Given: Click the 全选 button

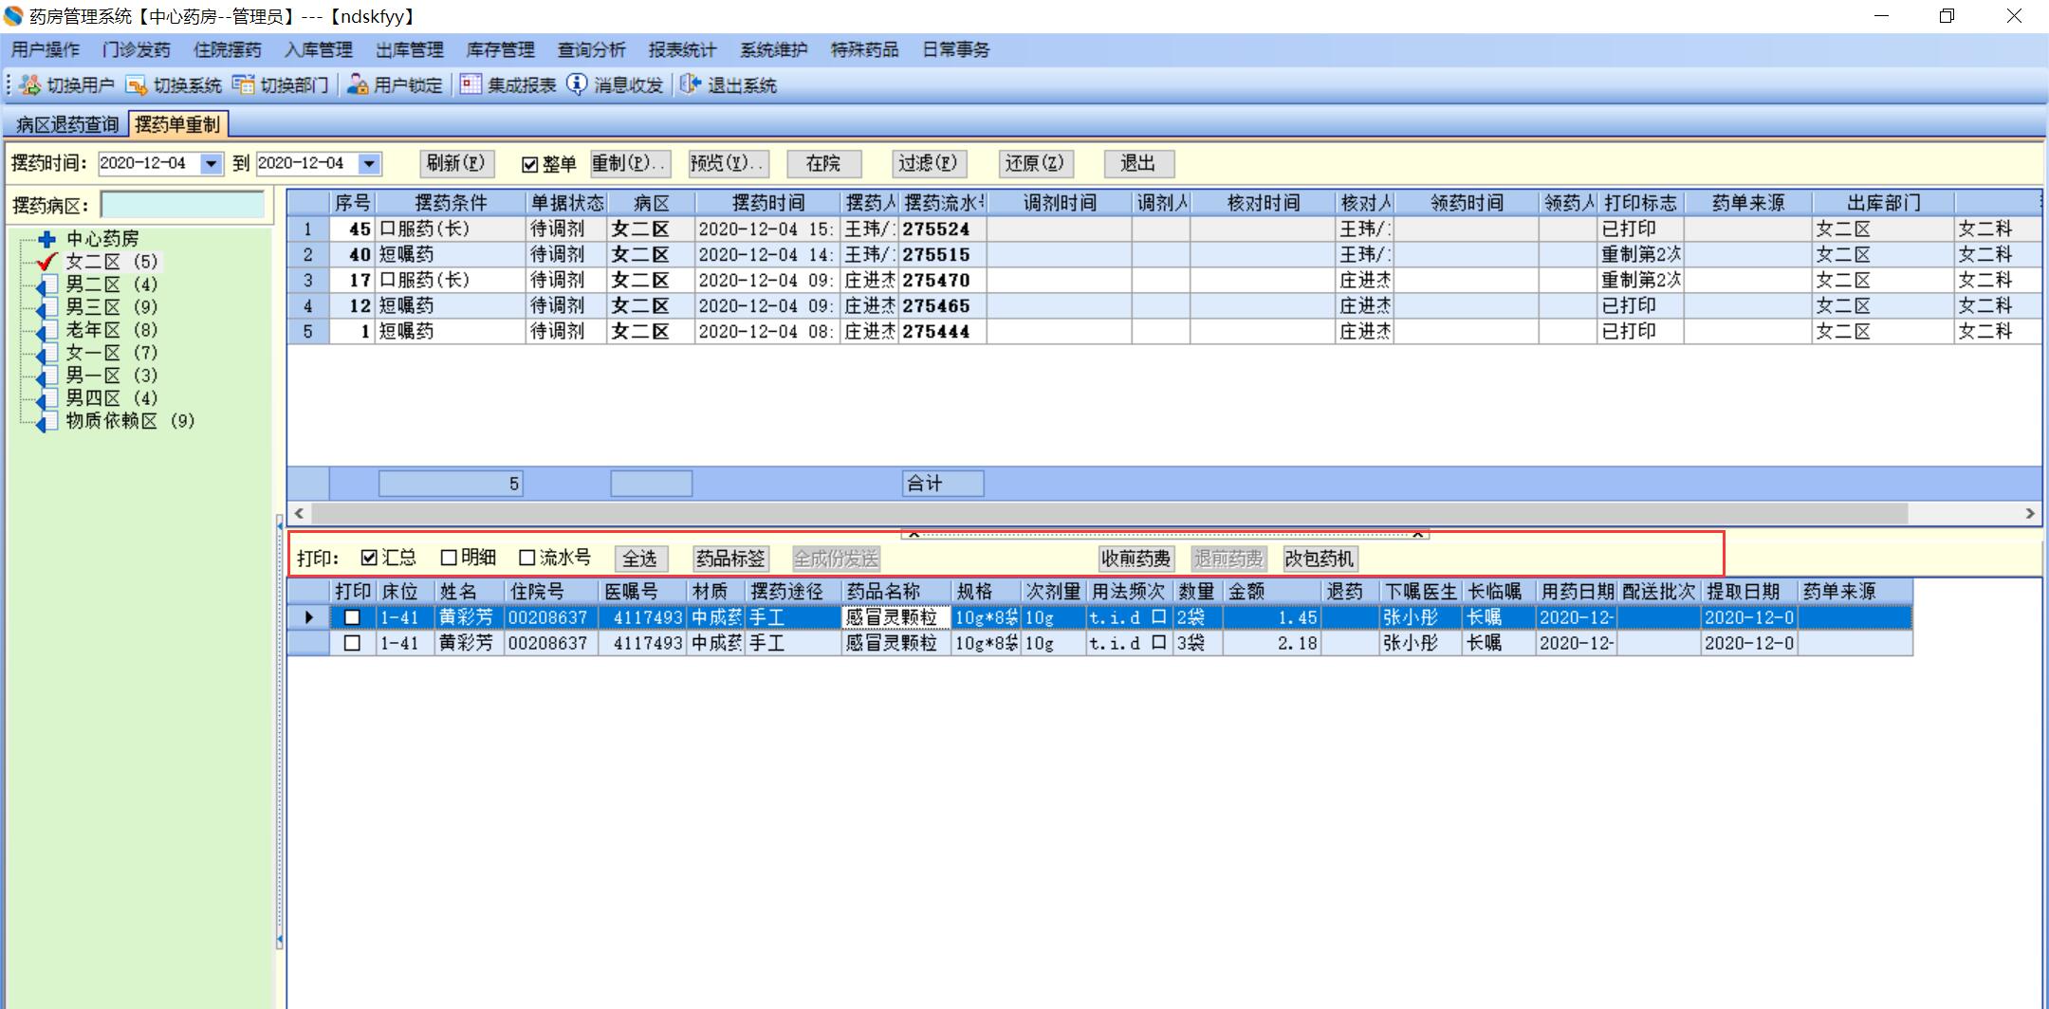Looking at the screenshot, I should point(640,560).
